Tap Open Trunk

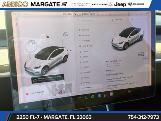(65, 34)
